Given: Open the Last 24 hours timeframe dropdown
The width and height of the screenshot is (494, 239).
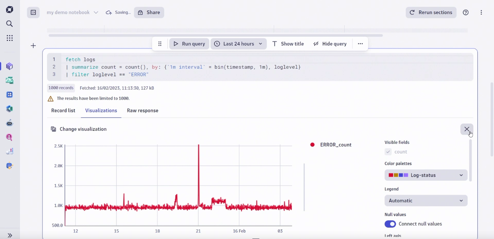Looking at the screenshot, I should [238, 44].
